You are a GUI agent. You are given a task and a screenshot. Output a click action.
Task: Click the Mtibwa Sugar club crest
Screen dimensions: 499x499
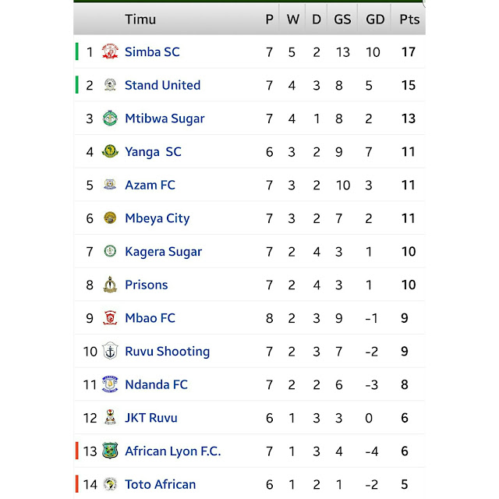pyautogui.click(x=110, y=119)
